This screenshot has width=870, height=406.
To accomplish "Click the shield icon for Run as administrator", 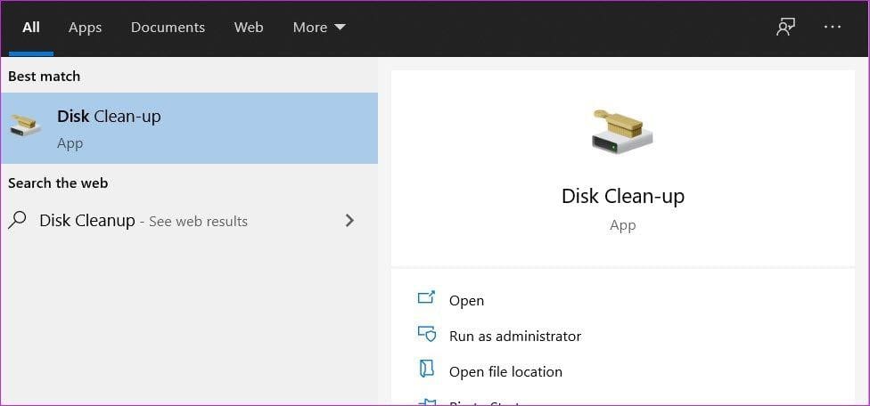I will click(x=426, y=334).
